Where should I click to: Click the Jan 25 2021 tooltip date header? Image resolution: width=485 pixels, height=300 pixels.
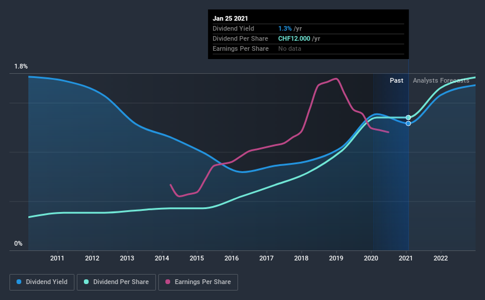click(x=230, y=18)
